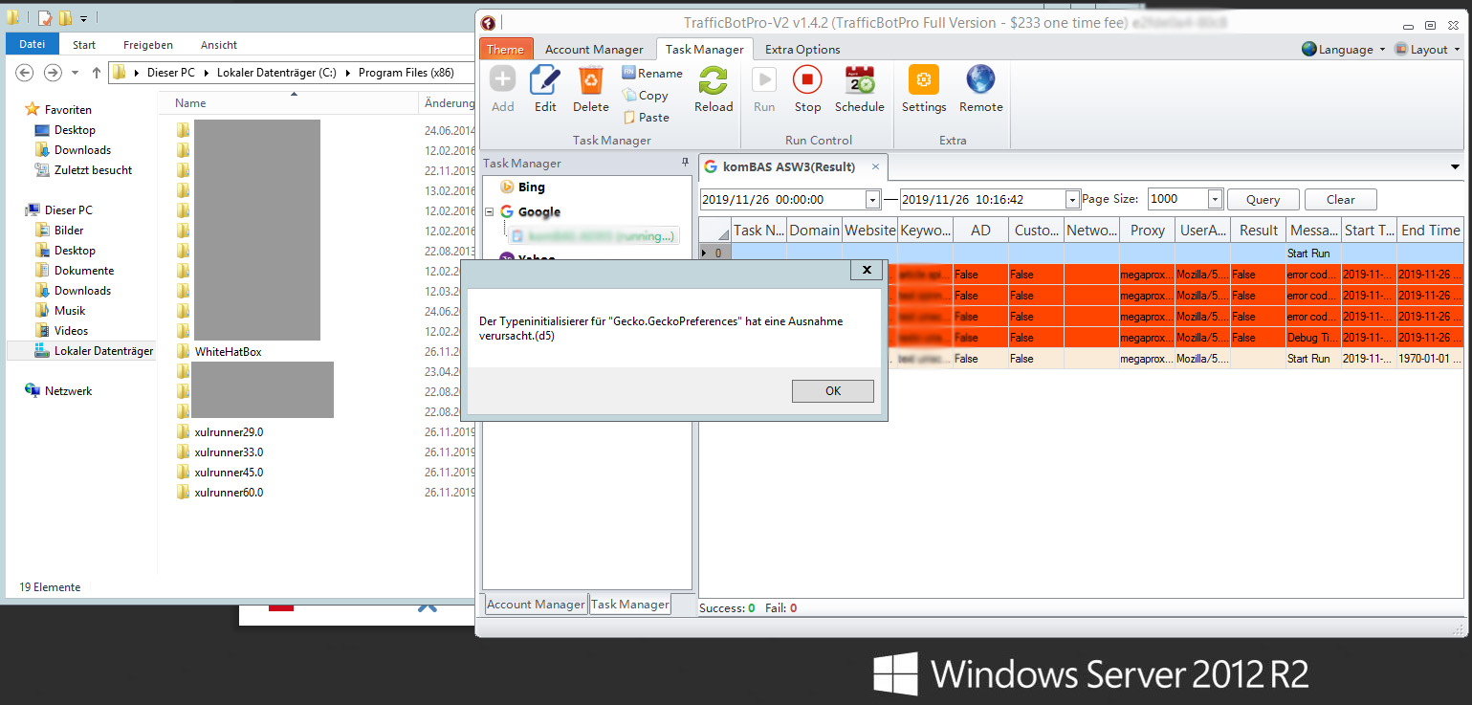The height and width of the screenshot is (705, 1472).
Task: Click the Edit task icon
Action: (545, 79)
